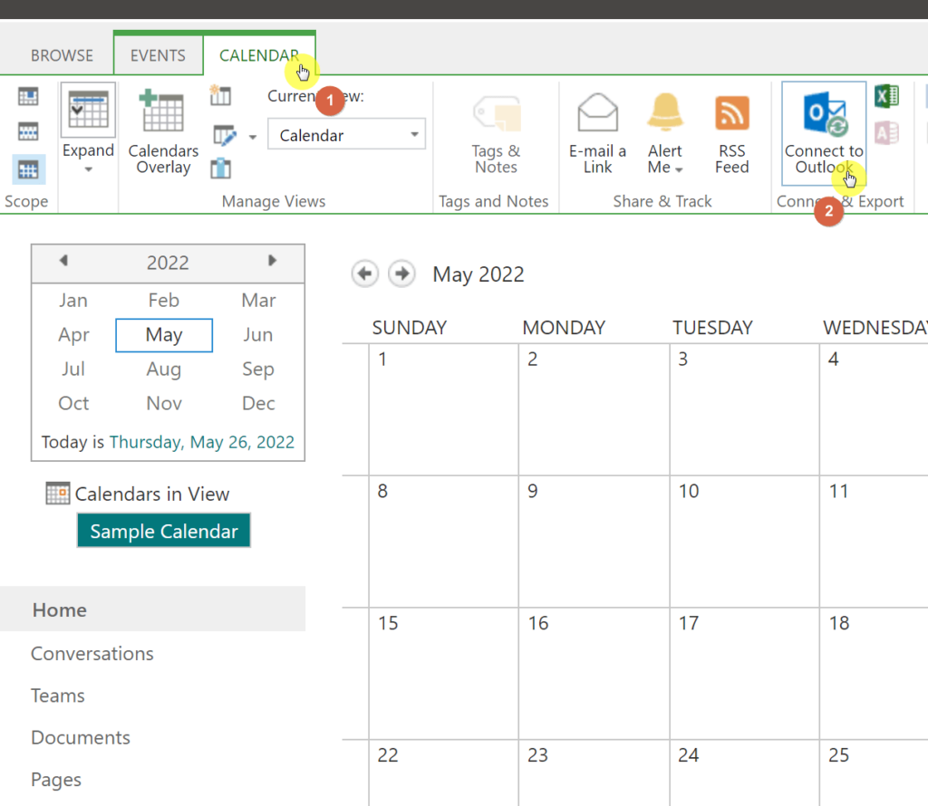Click the Thursday, May 26, 2022 link
This screenshot has height=806, width=928.
[202, 442]
